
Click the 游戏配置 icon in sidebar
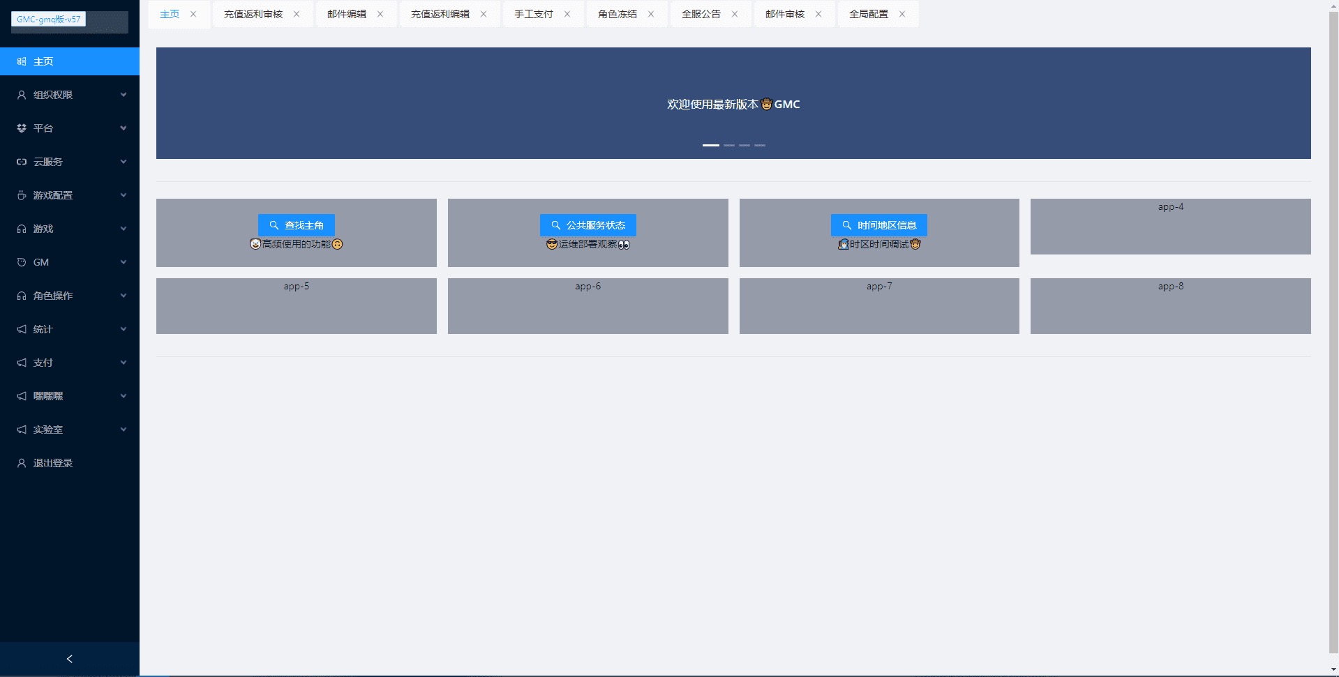click(x=22, y=195)
